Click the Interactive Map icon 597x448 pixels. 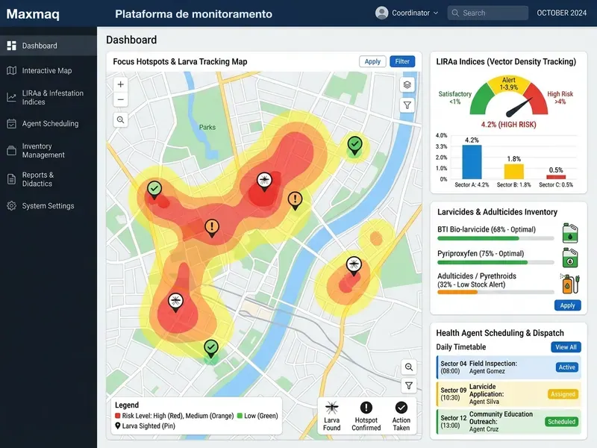pos(12,70)
